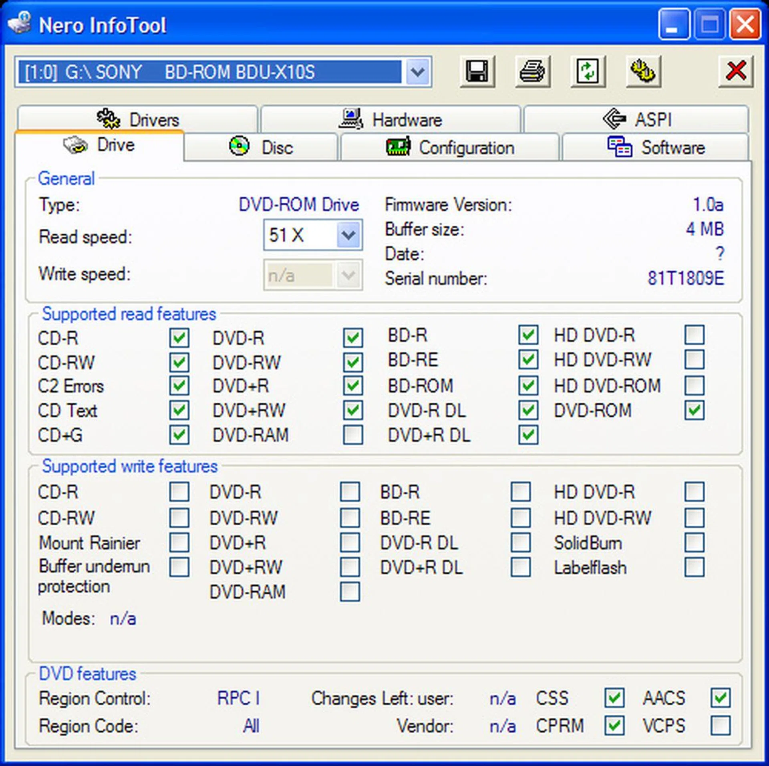Enable CD-R write support
This screenshot has height=766, width=769.
[x=180, y=492]
